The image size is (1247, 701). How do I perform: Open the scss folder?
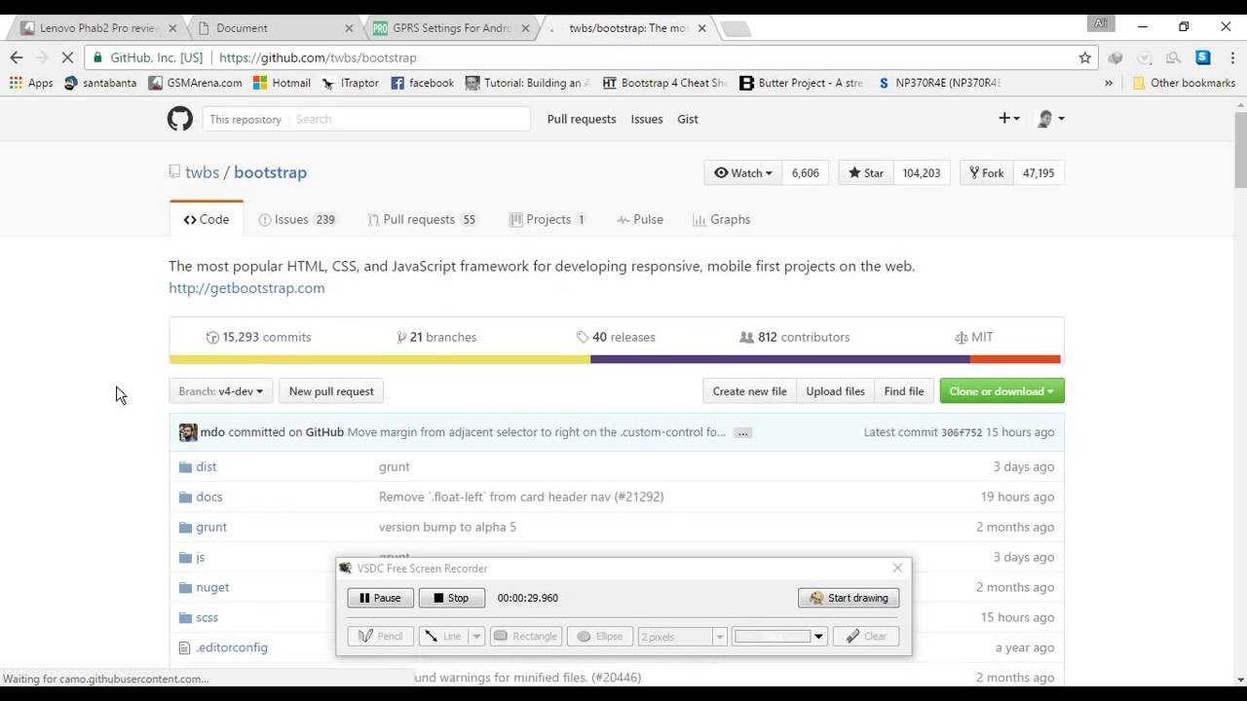coord(207,618)
